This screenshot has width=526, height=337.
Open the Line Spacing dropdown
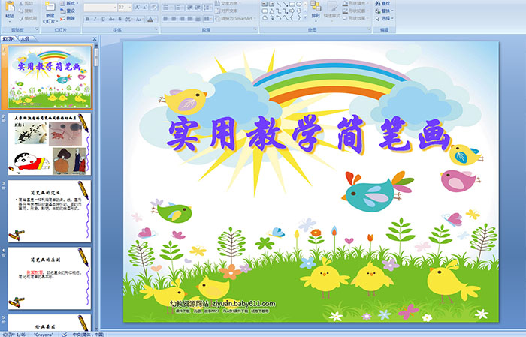[208, 7]
